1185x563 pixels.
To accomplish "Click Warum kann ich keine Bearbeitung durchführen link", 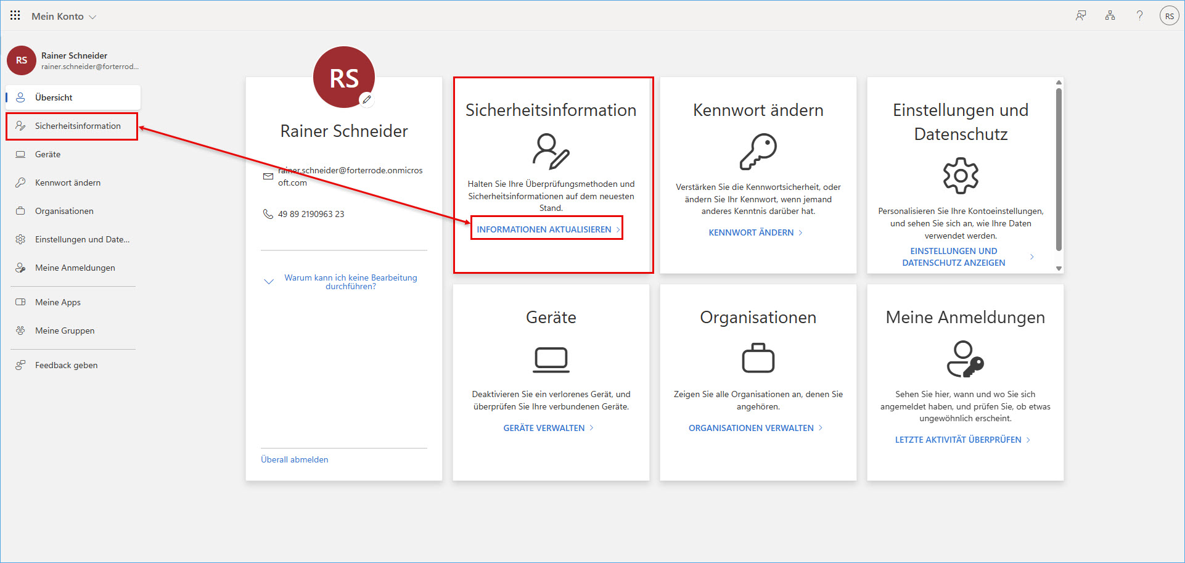I will (x=351, y=282).
